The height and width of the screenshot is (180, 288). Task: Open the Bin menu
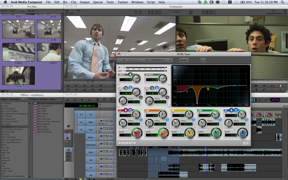click(x=65, y=2)
